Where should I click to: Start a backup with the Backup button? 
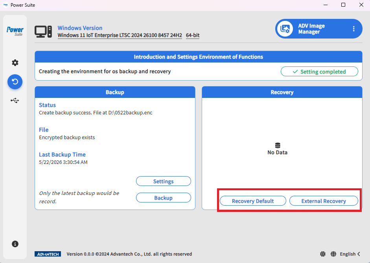click(163, 198)
